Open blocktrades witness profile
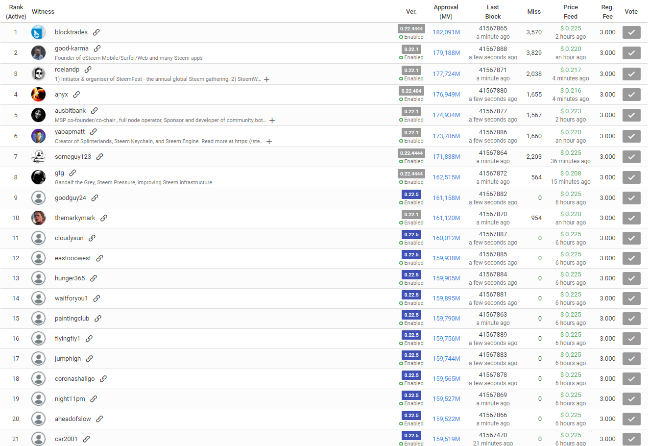Image resolution: width=649 pixels, height=446 pixels. tap(71, 32)
